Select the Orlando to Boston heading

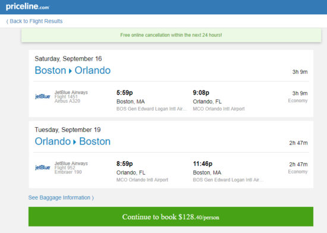click(73, 141)
